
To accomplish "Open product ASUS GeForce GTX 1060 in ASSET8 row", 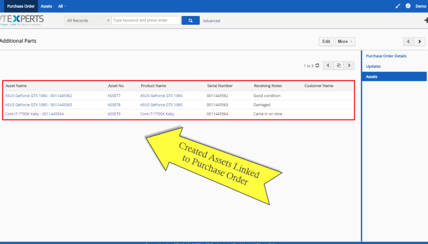I will (161, 105).
